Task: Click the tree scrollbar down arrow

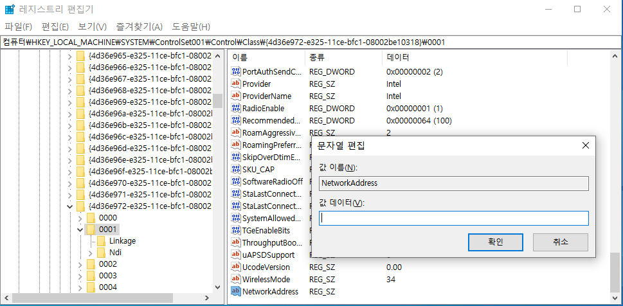Action: (x=217, y=287)
